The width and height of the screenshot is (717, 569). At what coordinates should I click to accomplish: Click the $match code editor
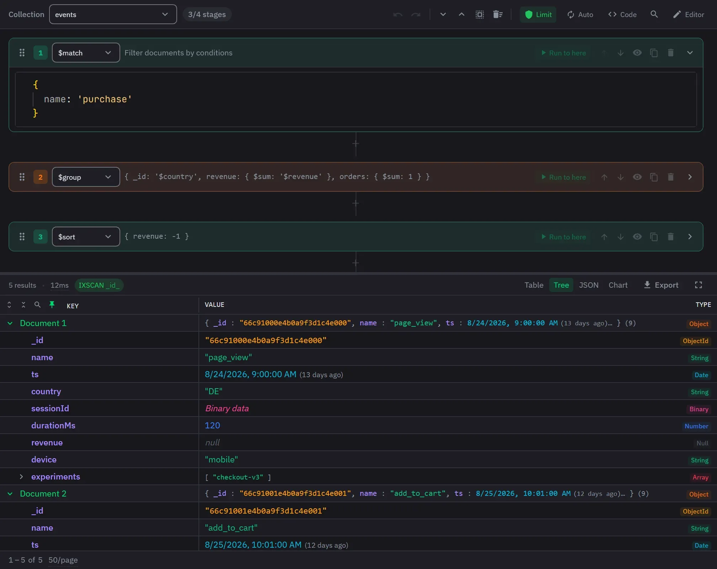click(x=356, y=99)
